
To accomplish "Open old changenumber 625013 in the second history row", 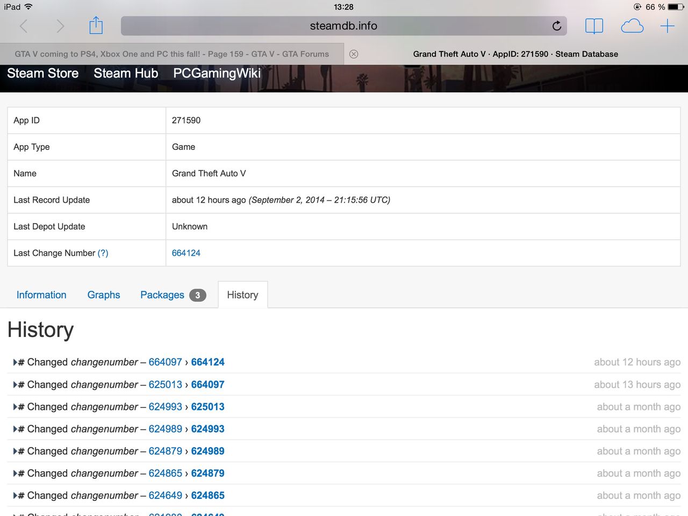I will (165, 385).
